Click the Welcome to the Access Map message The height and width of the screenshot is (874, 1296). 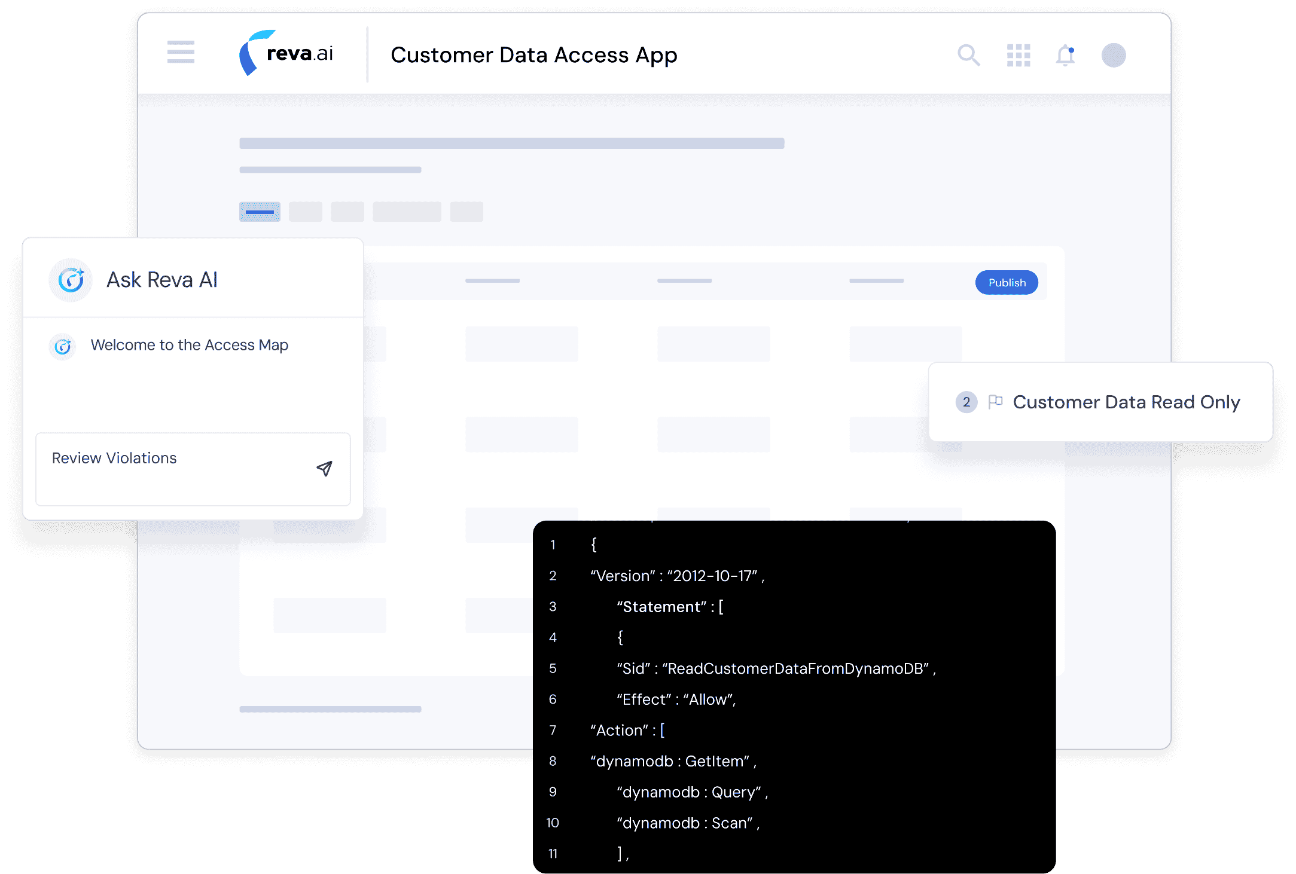tap(189, 345)
